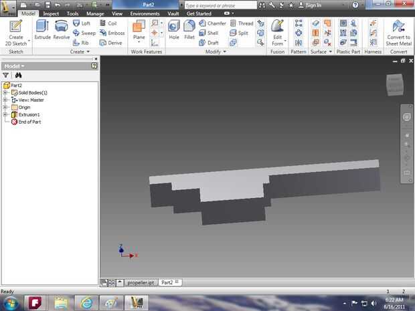The height and width of the screenshot is (311, 415).
Task: Open the Modify panel dropdown
Action: coord(216,51)
